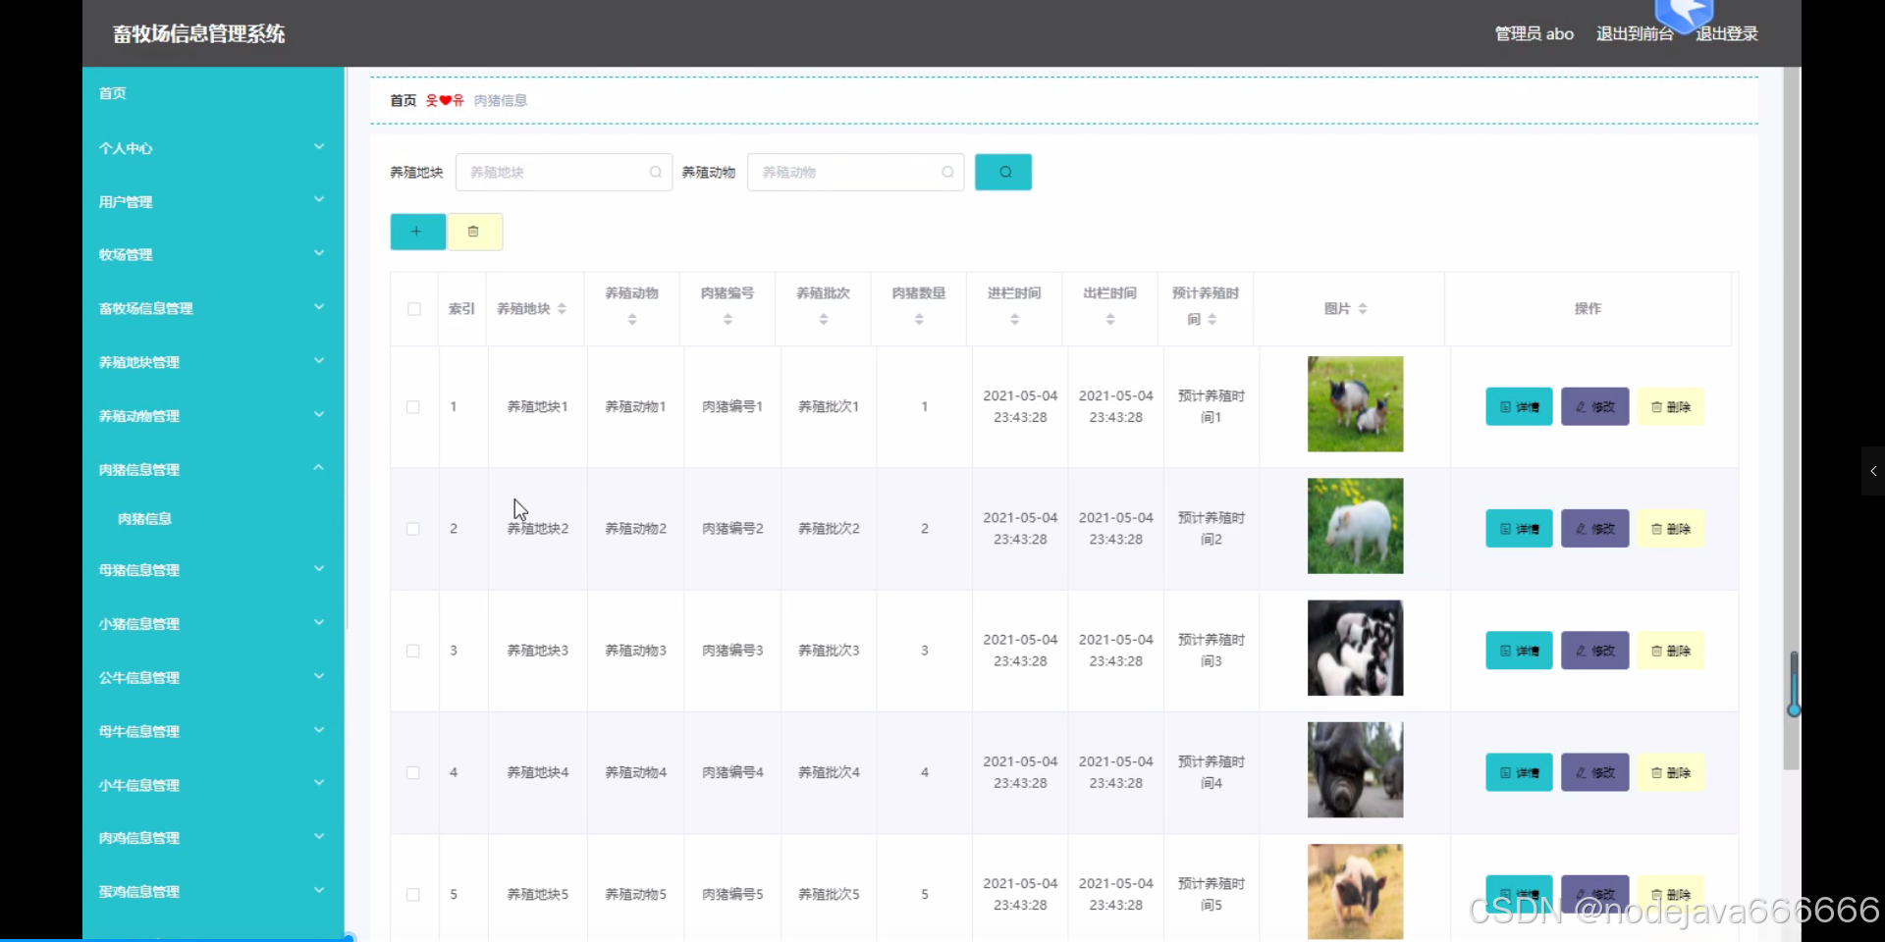1885x942 pixels.
Task: Open the 养殖地块管理 sidebar menu
Action: [x=213, y=362]
